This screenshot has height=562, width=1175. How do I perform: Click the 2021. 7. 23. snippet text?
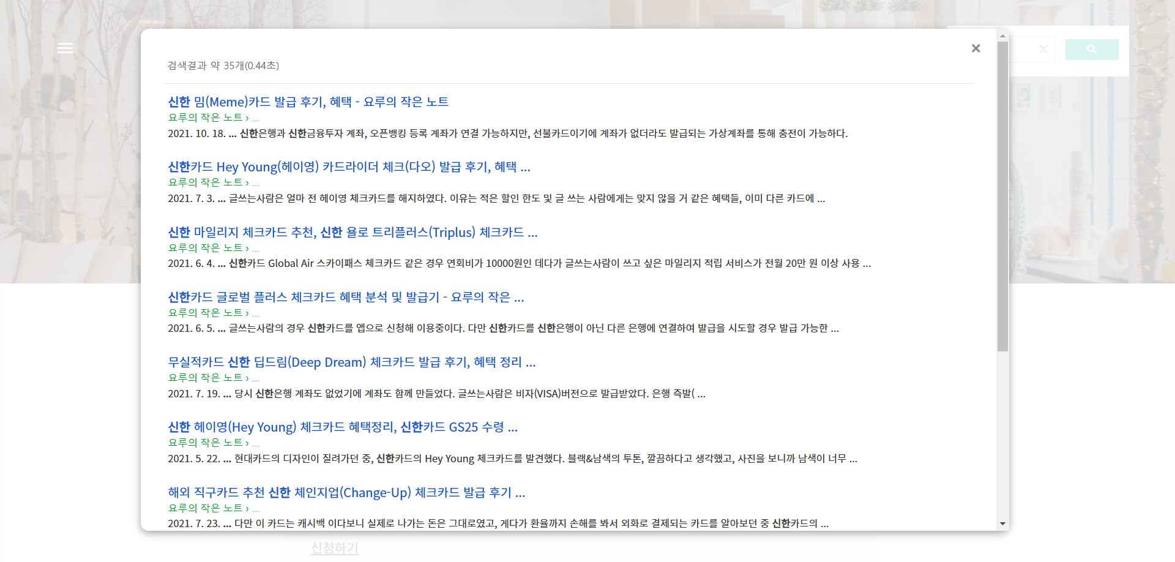[498, 523]
